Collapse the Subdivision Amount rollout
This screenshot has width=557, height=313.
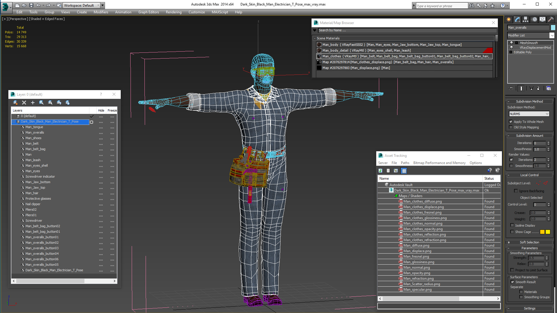coord(529,136)
